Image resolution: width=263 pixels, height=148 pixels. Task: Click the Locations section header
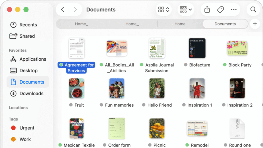(x=18, y=108)
